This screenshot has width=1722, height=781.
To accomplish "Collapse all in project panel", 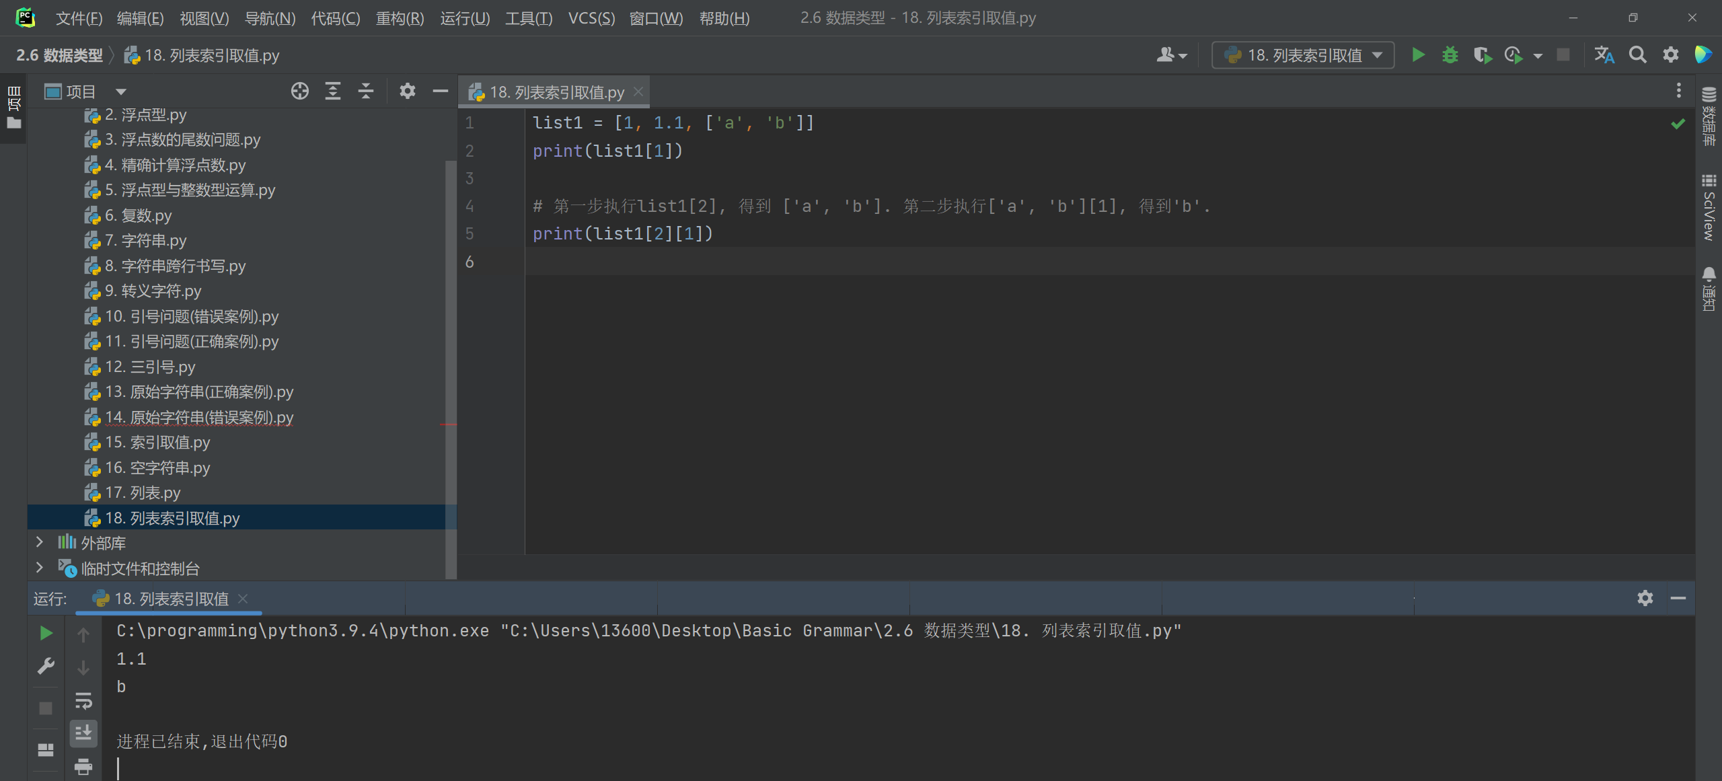I will pos(366,91).
